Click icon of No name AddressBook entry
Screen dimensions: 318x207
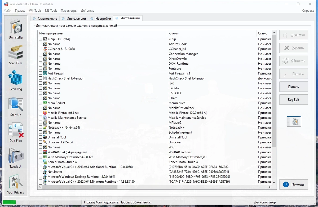click(x=45, y=44)
